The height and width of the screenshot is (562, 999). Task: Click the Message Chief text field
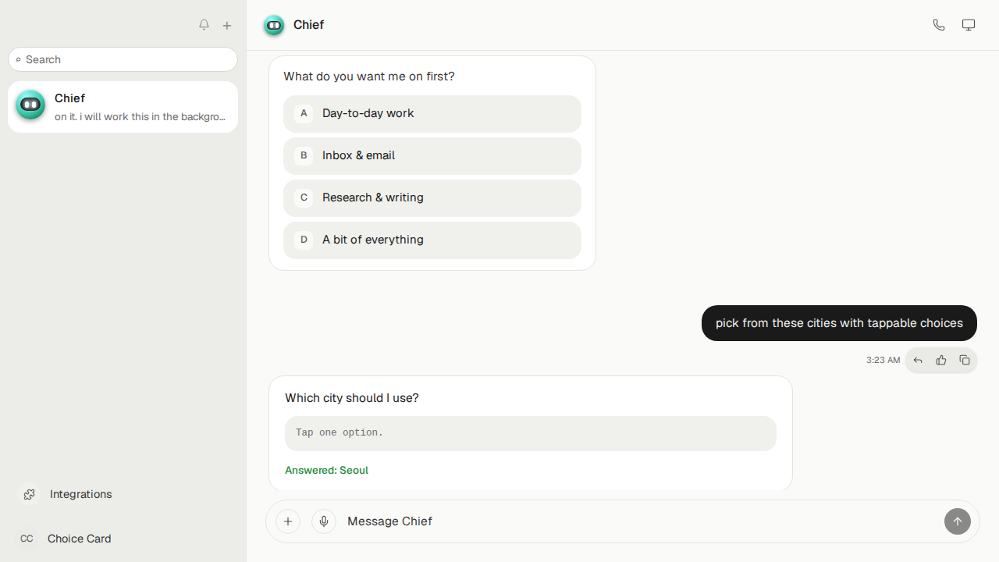coord(640,521)
